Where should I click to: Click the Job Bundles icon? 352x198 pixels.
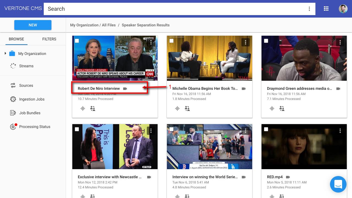pos(13,113)
